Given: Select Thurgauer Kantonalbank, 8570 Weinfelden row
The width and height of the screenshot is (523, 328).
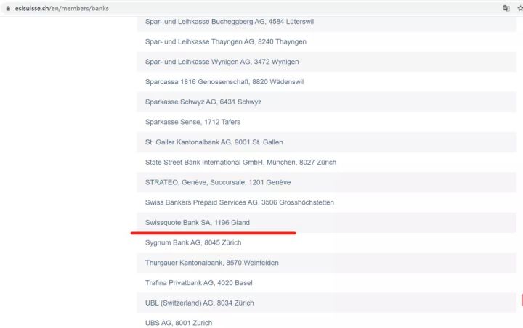Looking at the screenshot, I should tap(327, 263).
